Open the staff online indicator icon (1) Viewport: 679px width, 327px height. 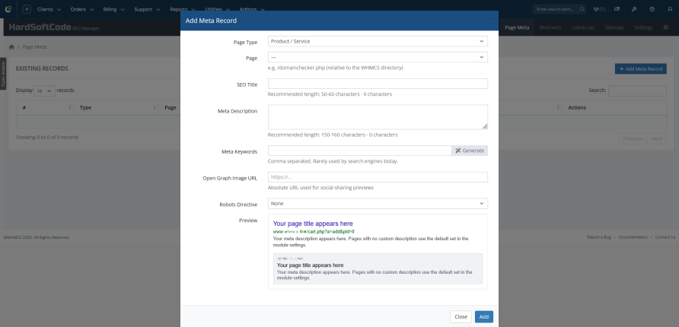pos(599,9)
